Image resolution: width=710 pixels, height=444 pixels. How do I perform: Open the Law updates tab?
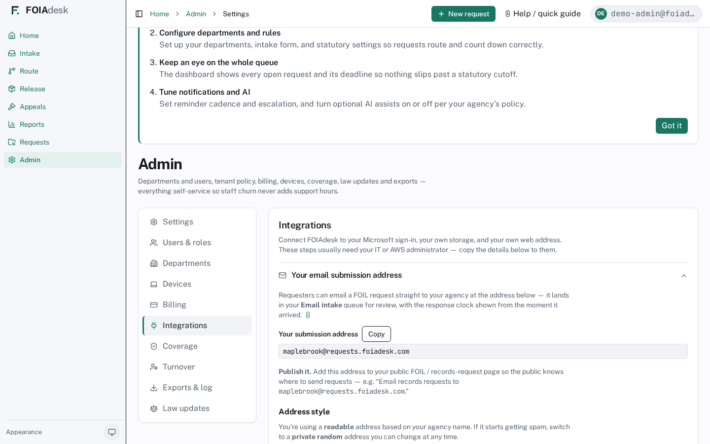click(x=197, y=408)
